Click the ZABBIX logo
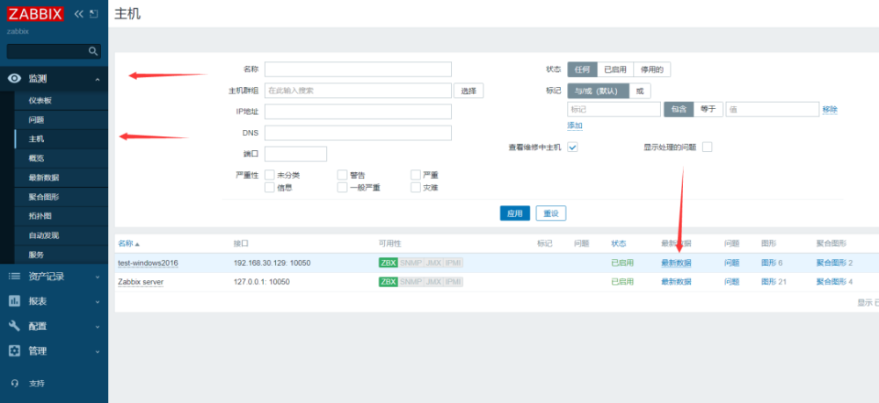The image size is (879, 403). pos(35,14)
